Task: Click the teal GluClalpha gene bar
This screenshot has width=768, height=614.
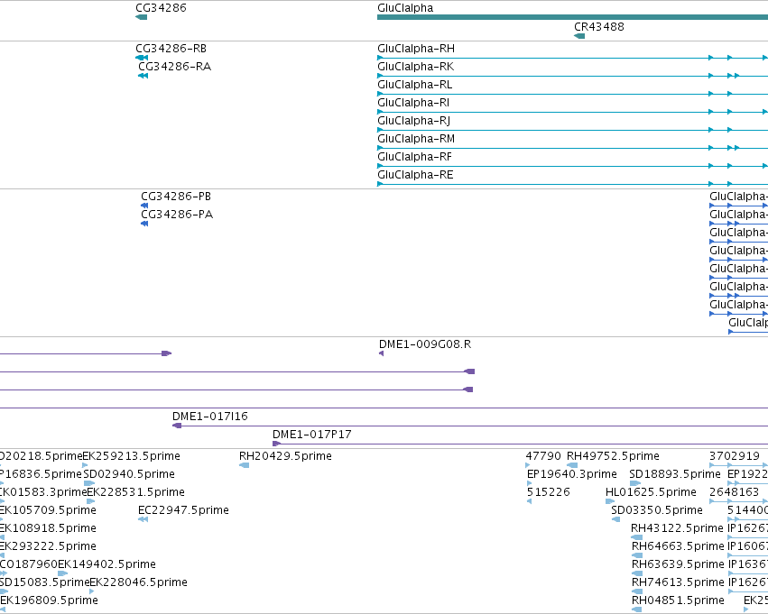Action: (572, 17)
